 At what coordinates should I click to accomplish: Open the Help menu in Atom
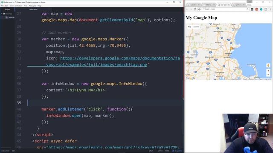click(x=40, y=6)
